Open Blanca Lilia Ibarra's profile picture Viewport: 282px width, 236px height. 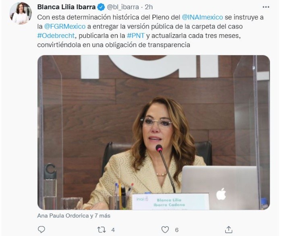coord(21,13)
